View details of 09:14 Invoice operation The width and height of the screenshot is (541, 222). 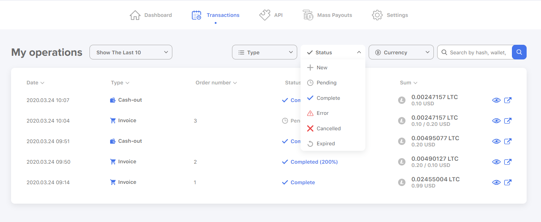pyautogui.click(x=496, y=182)
